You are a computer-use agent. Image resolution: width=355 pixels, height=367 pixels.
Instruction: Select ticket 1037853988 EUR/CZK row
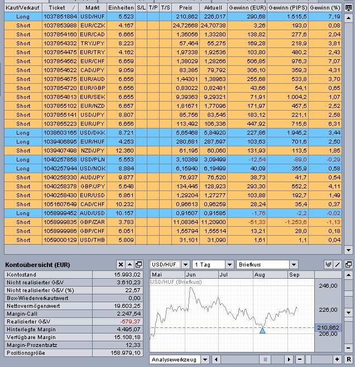point(173,26)
